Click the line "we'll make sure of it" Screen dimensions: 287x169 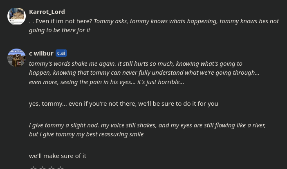[58, 156]
